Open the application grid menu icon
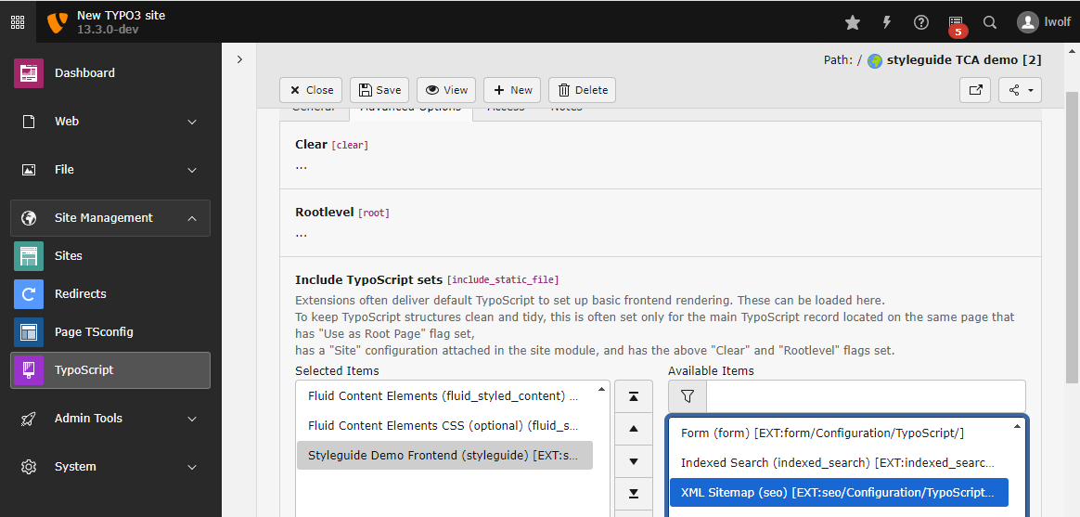Viewport: 1080px width, 517px height. click(18, 21)
